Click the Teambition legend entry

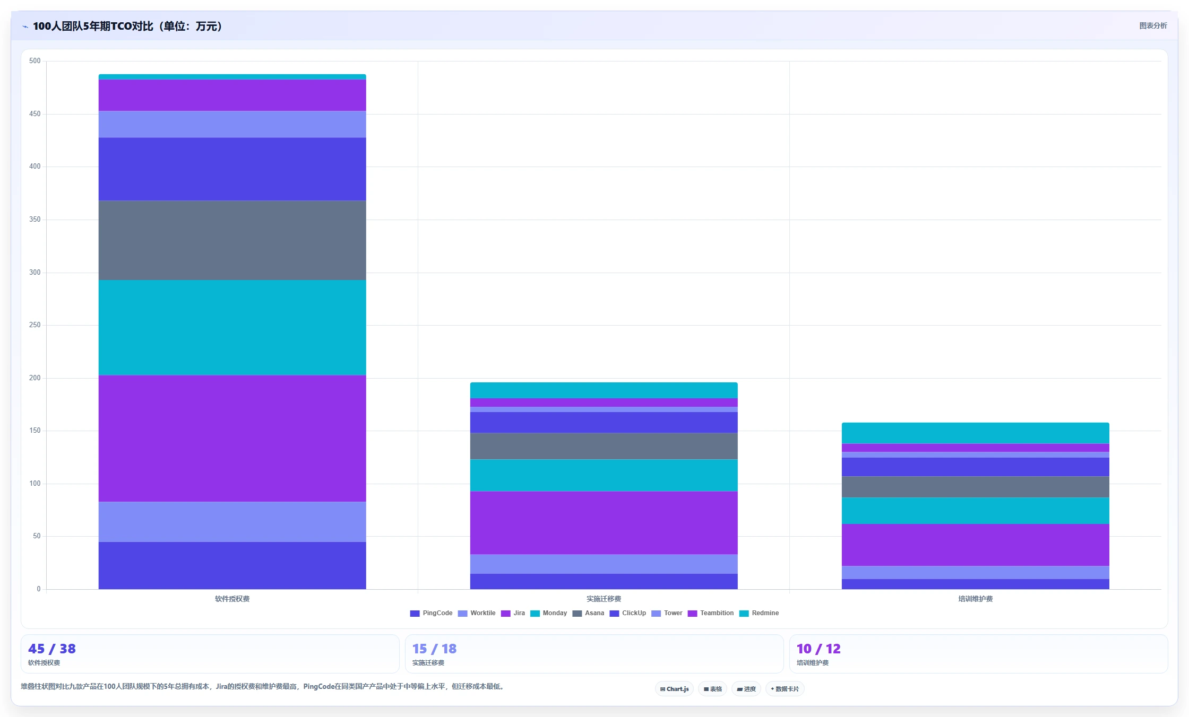[x=710, y=613]
